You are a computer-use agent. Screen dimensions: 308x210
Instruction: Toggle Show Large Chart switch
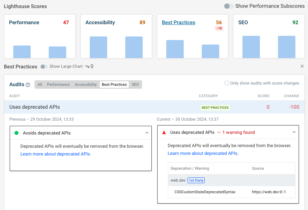(44, 66)
